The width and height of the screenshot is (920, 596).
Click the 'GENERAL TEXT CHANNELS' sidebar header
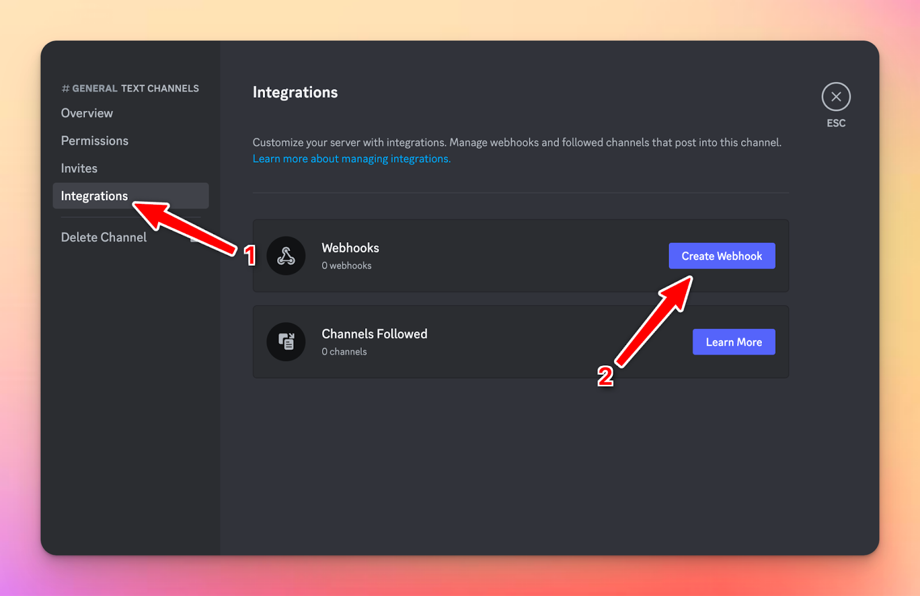[x=130, y=88]
